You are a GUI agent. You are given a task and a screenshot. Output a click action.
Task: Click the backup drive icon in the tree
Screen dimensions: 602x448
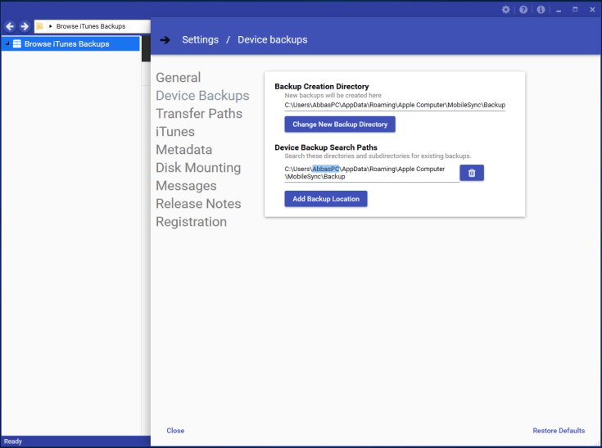coord(17,43)
